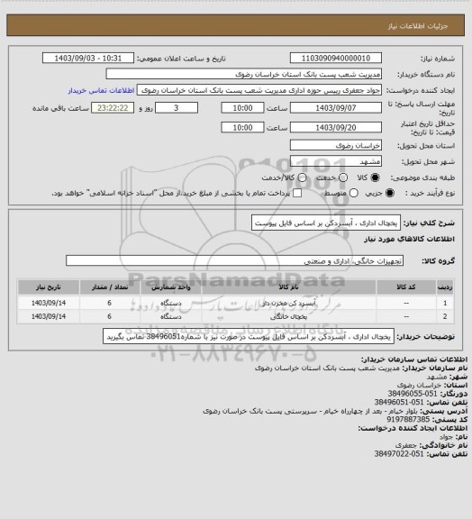This screenshot has height=519, width=472.
Task: Click the response deadline hour field on the 1403/09/07 row
Action: click(242, 108)
